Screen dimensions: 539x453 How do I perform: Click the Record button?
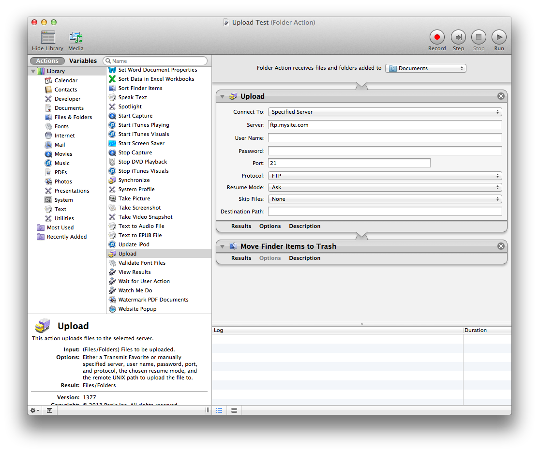(x=437, y=37)
